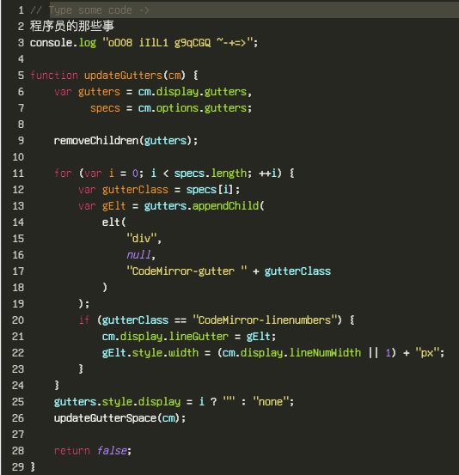Click 'cm.options.gutters' on line 7
459x475 pixels.
(x=193, y=108)
